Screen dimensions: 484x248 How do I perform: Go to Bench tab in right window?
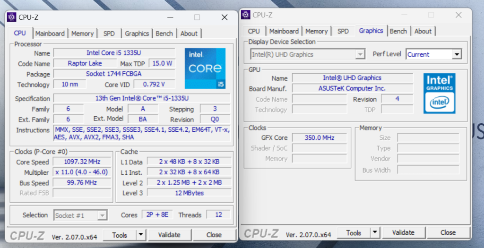point(398,31)
